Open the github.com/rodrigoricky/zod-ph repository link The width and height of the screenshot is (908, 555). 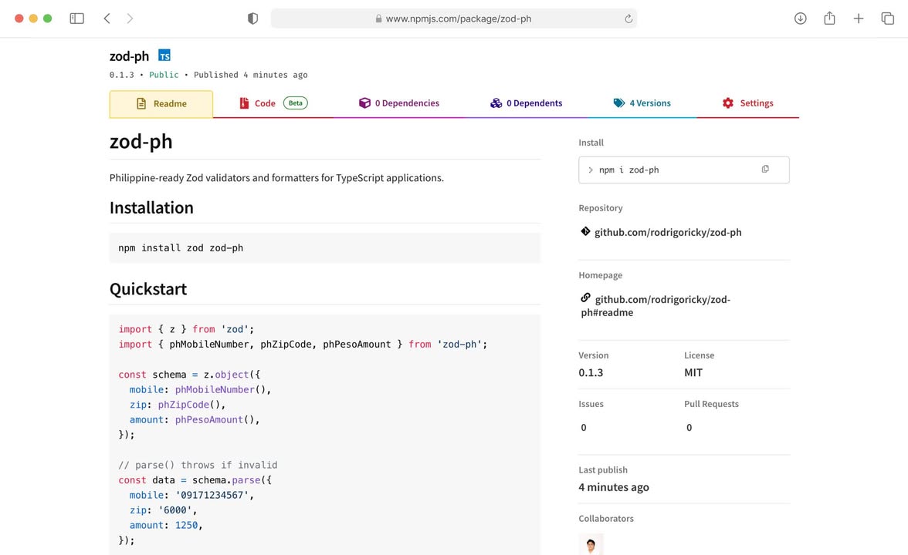(x=668, y=232)
